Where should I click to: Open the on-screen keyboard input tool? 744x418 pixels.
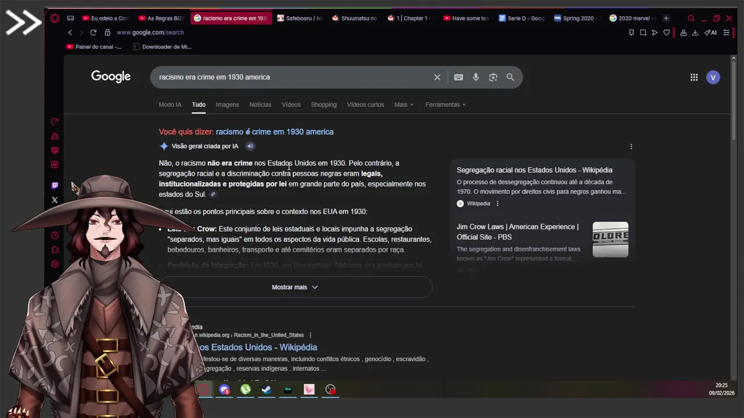click(x=459, y=77)
